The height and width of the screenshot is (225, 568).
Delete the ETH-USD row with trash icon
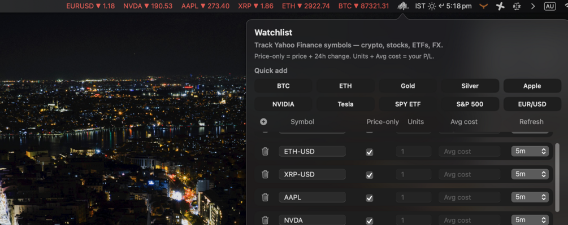click(x=265, y=151)
